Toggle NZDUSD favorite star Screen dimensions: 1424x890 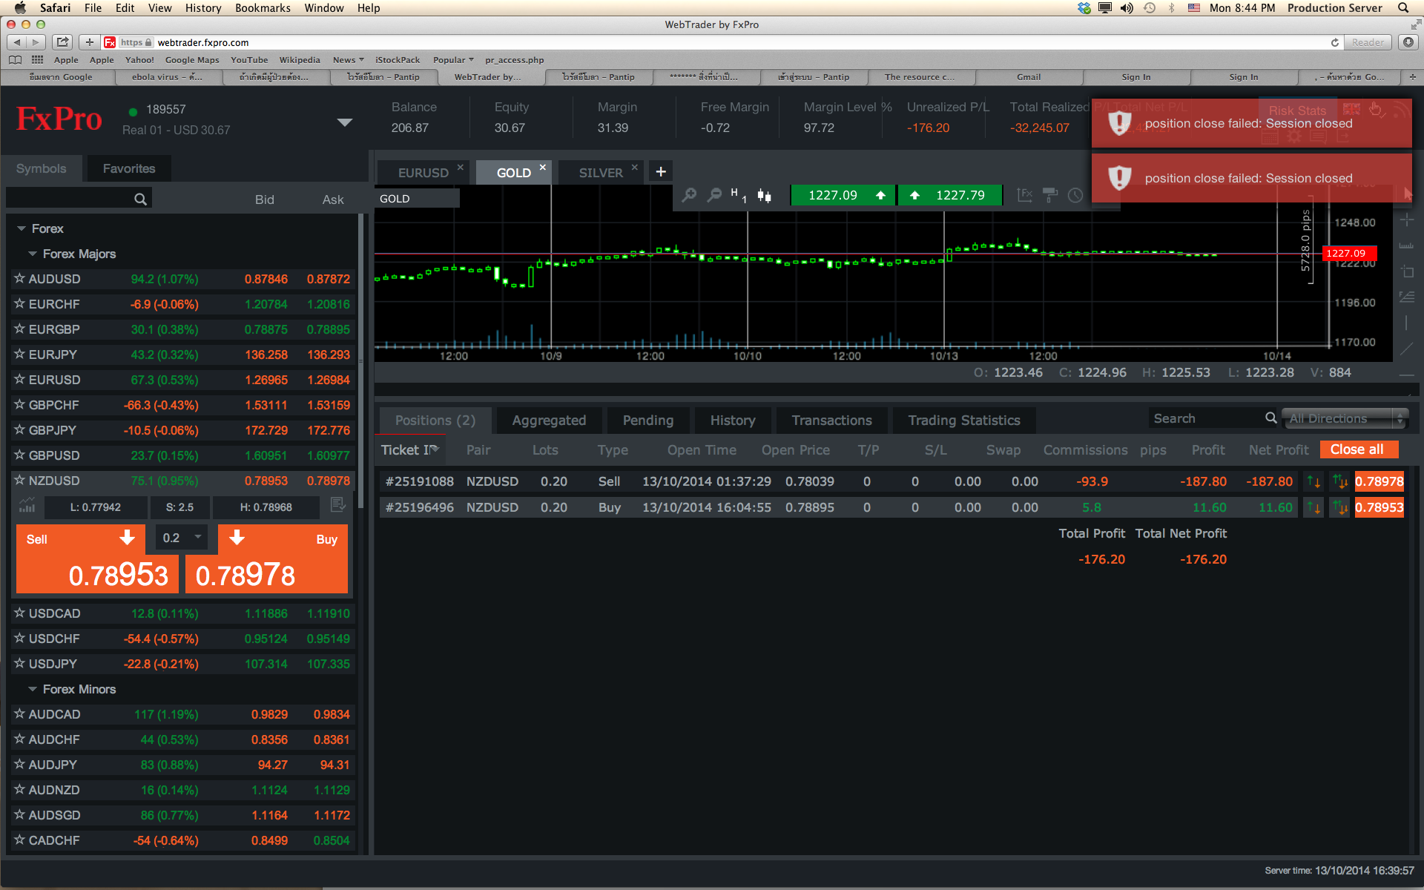pyautogui.click(x=20, y=481)
